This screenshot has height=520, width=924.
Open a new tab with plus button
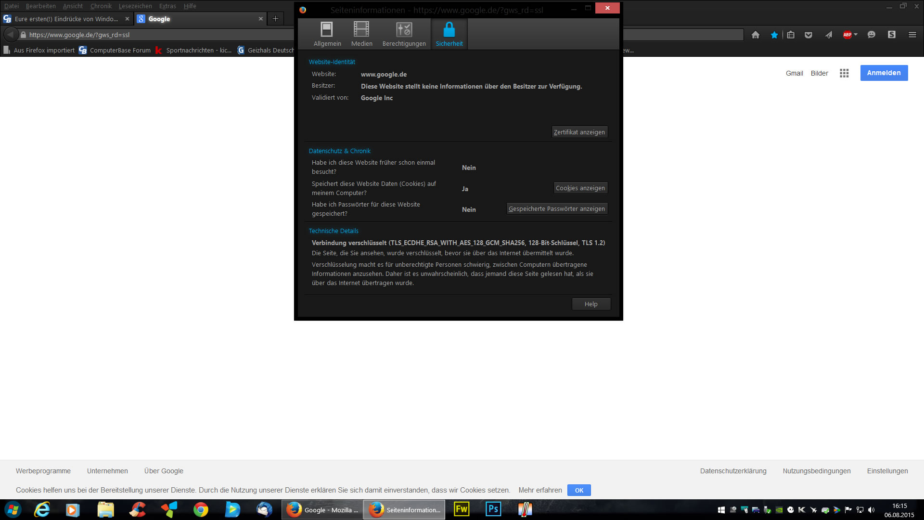275,19
